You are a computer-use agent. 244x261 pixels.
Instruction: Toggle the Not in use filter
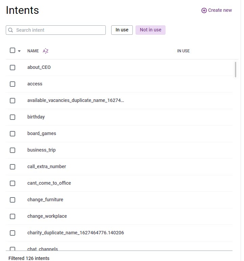pos(150,30)
